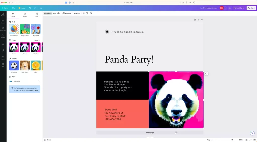Open the Safari share icon
Screen dimensions: 257x142
[x=186, y=2]
